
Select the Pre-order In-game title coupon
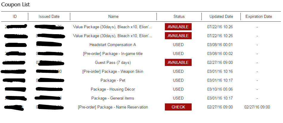coord(113,54)
